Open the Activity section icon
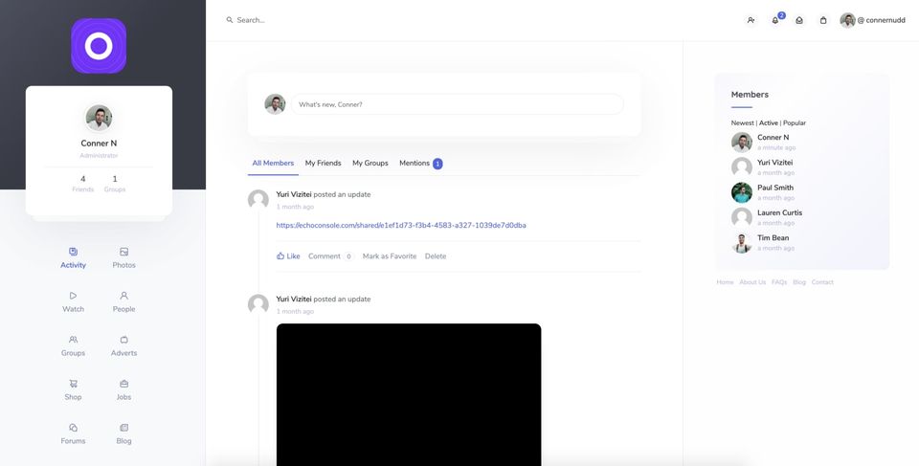 pos(74,252)
